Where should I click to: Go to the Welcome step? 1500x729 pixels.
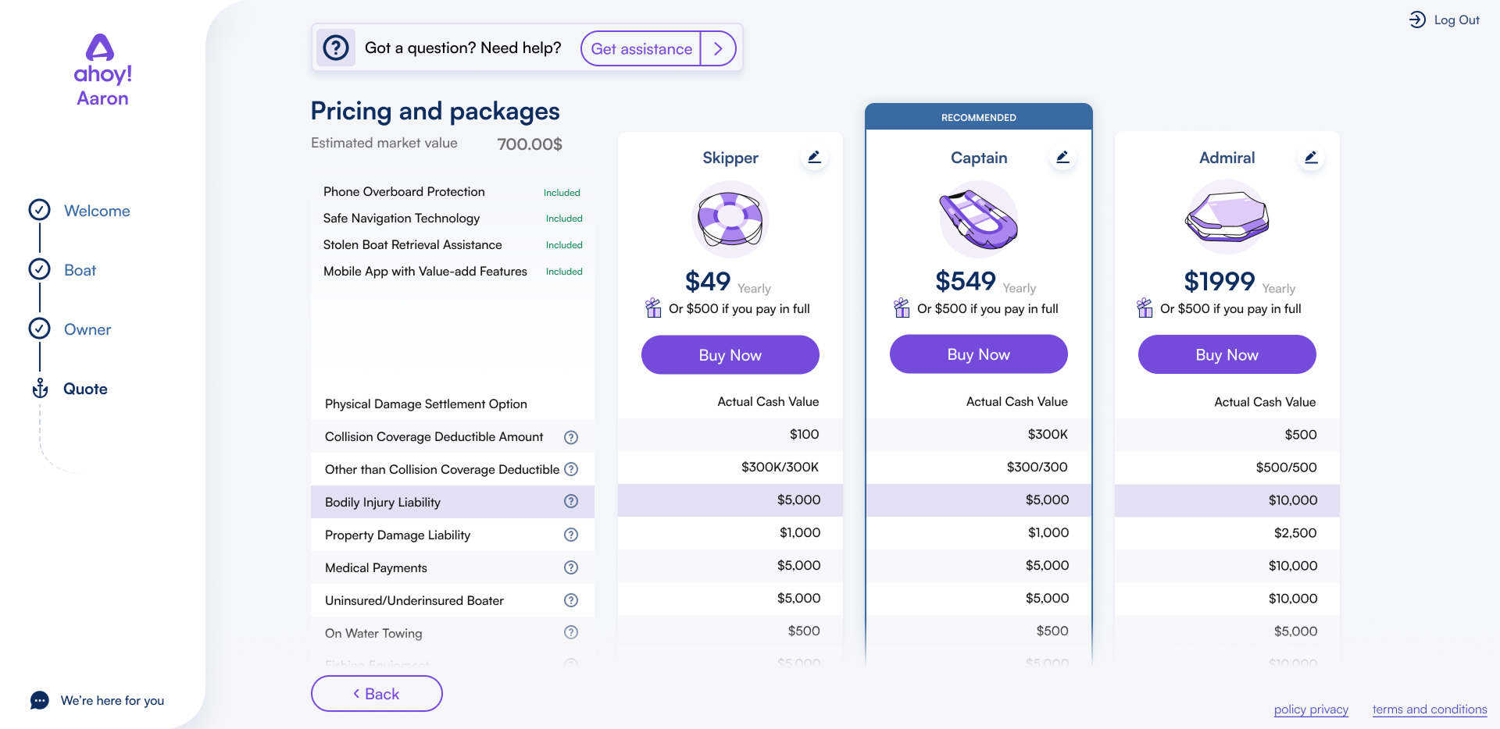(97, 211)
